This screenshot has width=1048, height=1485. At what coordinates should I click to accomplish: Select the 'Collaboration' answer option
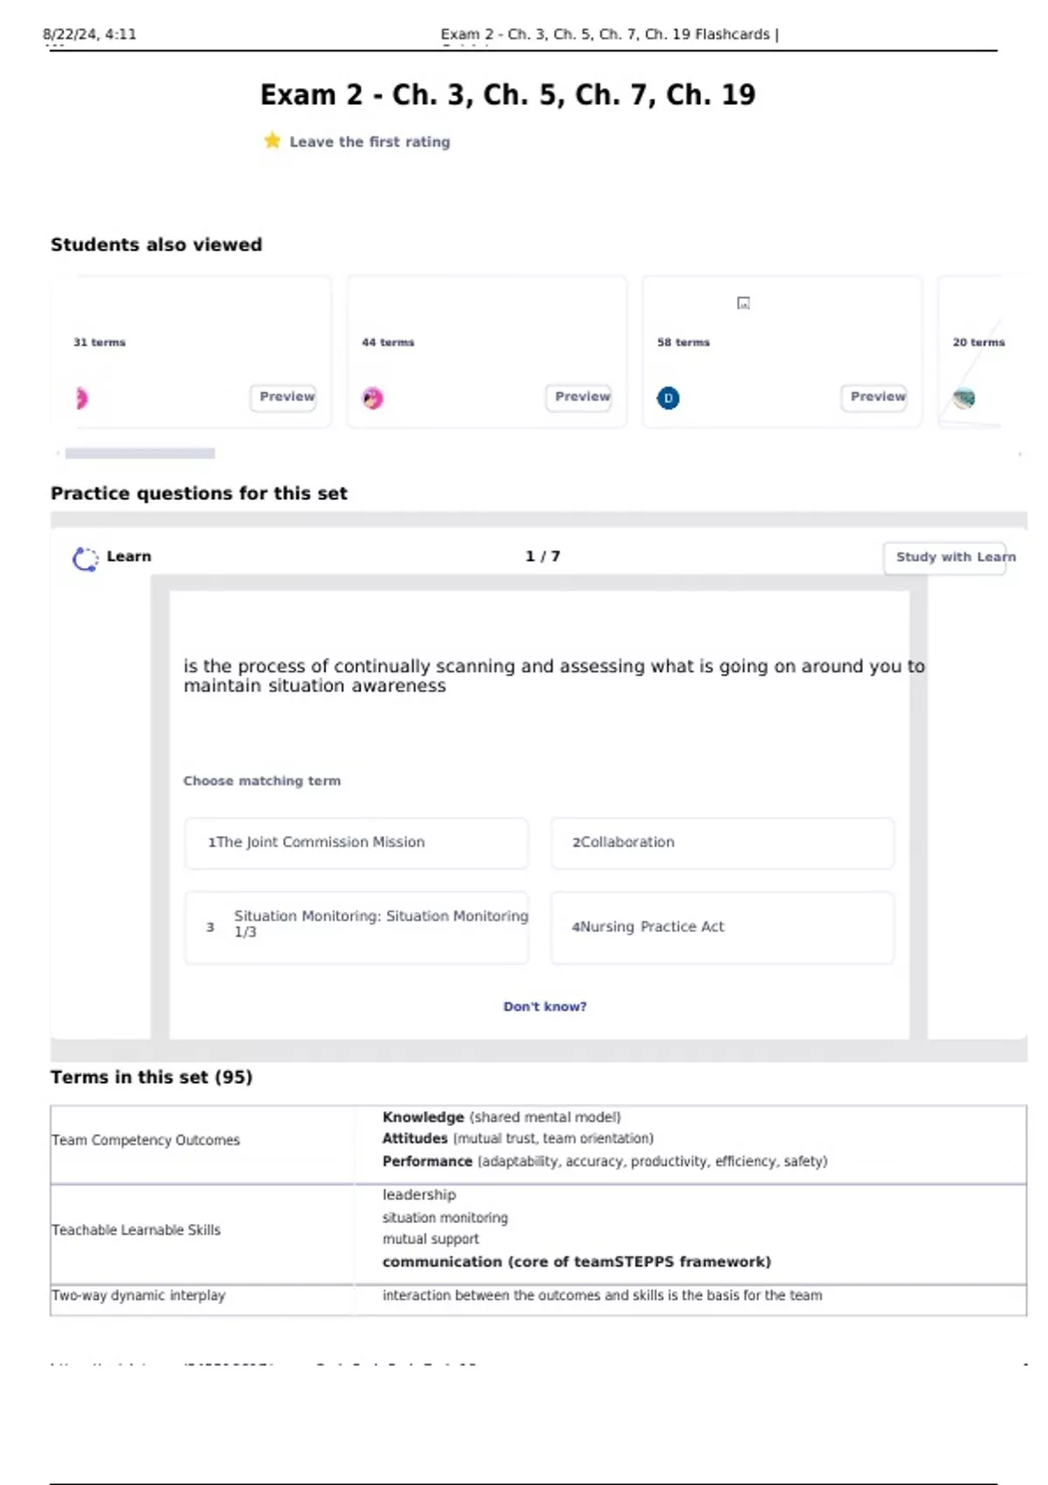point(721,842)
